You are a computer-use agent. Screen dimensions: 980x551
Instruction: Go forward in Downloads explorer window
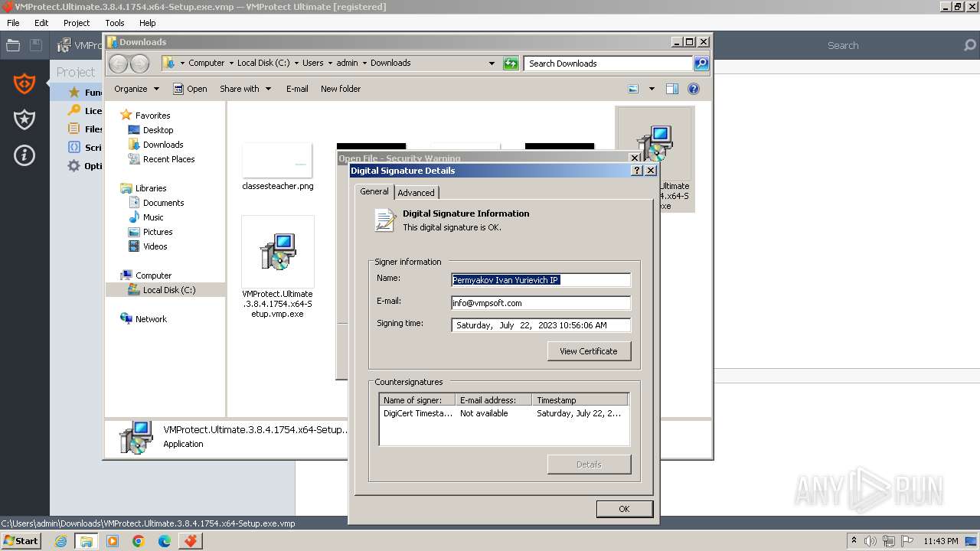click(139, 64)
